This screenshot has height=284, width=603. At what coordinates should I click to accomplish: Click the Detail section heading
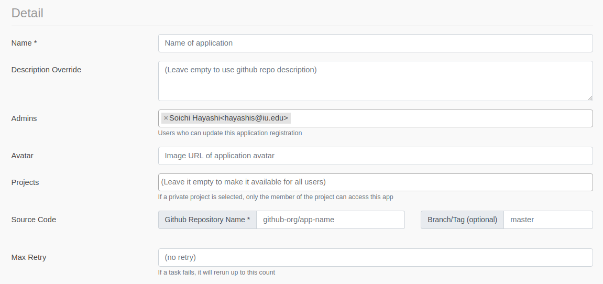point(27,13)
